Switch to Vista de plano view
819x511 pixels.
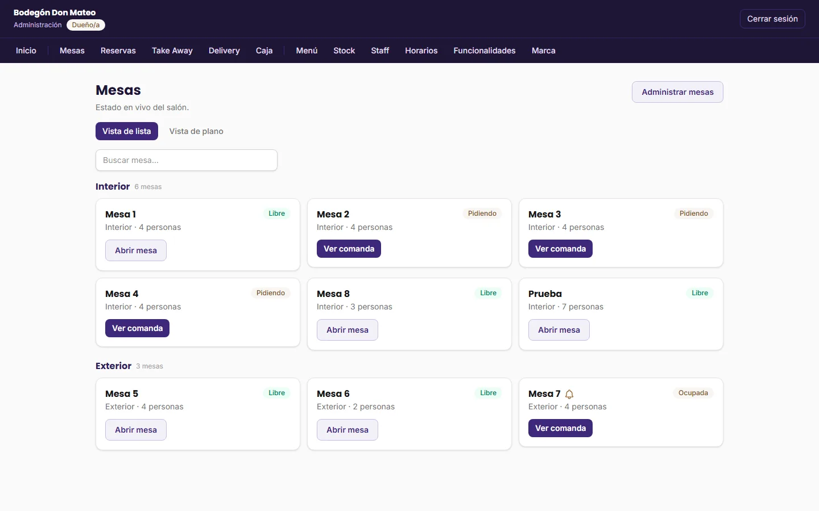coord(196,131)
